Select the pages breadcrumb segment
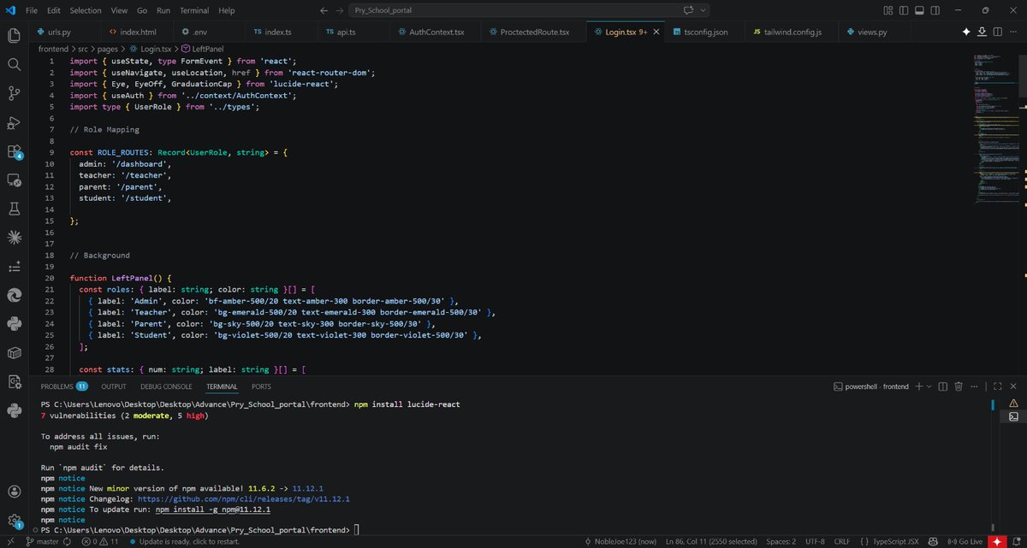This screenshot has width=1027, height=548. tap(107, 49)
